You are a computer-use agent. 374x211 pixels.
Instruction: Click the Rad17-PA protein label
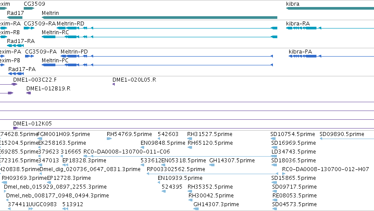[22, 69]
